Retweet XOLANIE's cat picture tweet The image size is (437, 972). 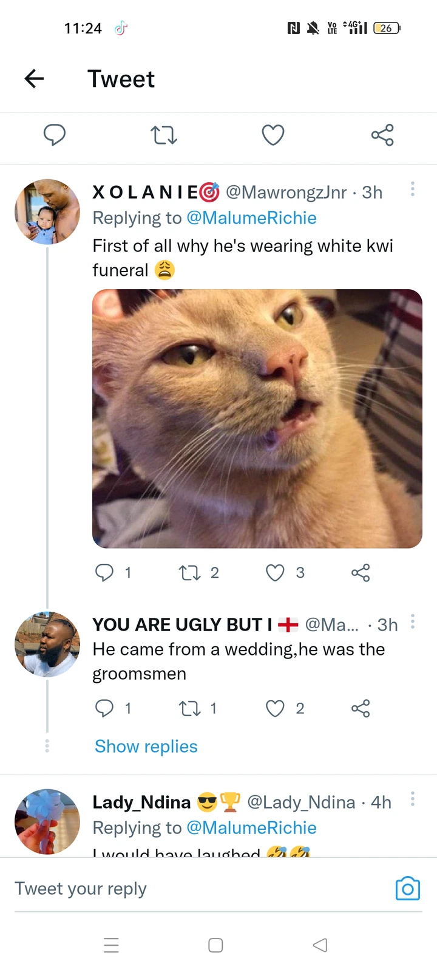(x=190, y=572)
